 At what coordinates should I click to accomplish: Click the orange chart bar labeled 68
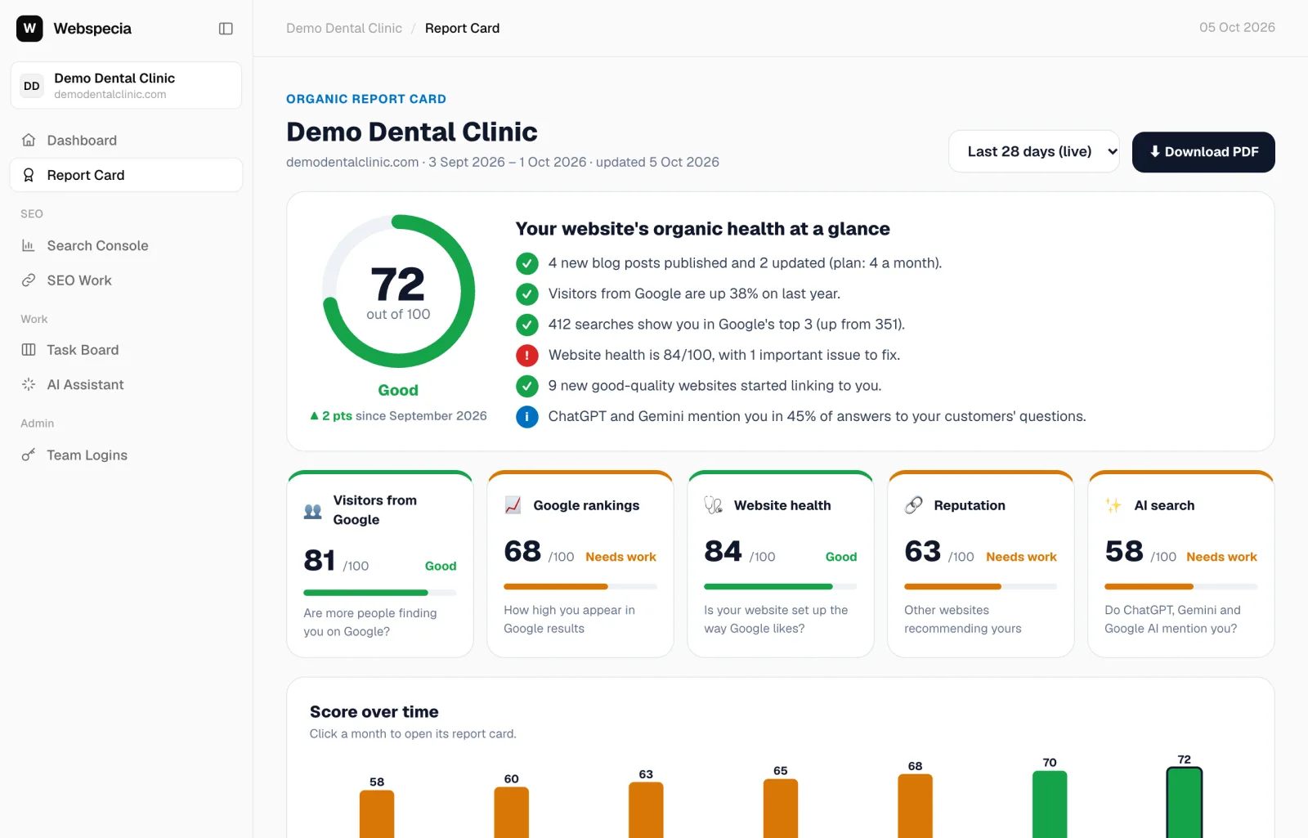click(x=915, y=805)
